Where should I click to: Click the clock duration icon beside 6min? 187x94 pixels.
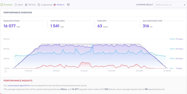16,5
